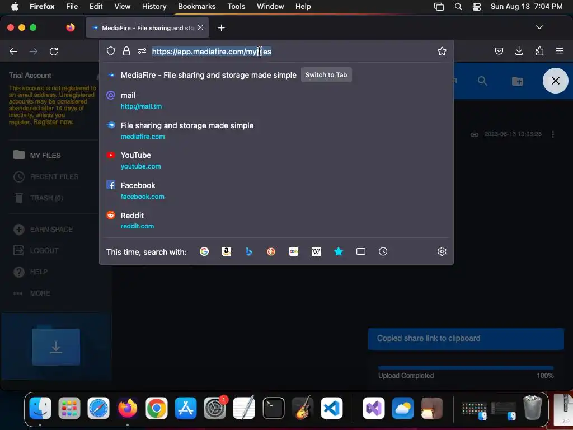Open search settings gear icon
Viewport: 573px width, 430px height.
click(442, 251)
